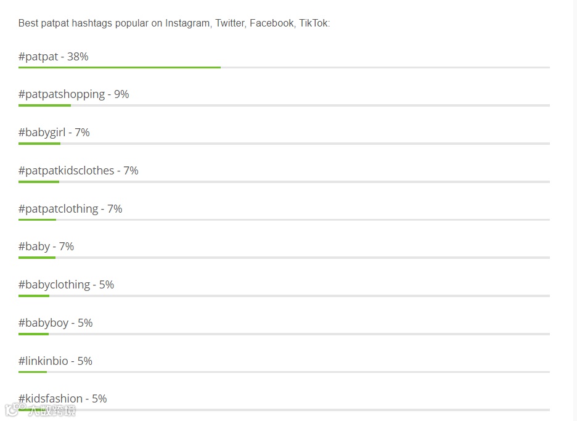
Task: Click the #patpat hashtag label
Action: pos(53,57)
